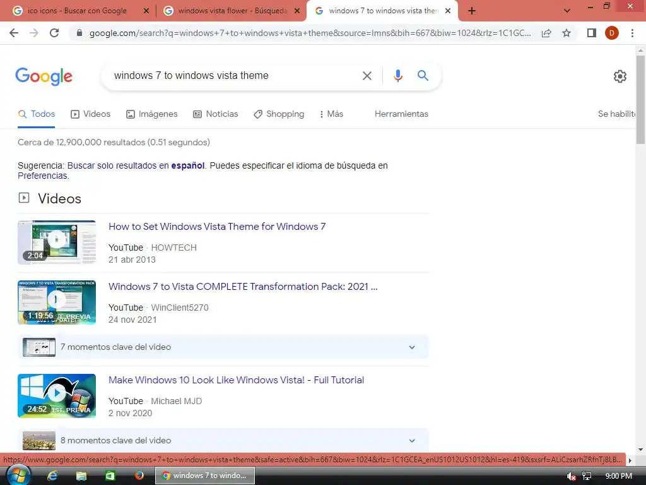Select the Videos search filter
Viewport: 646px width, 485px height.
[x=91, y=114]
